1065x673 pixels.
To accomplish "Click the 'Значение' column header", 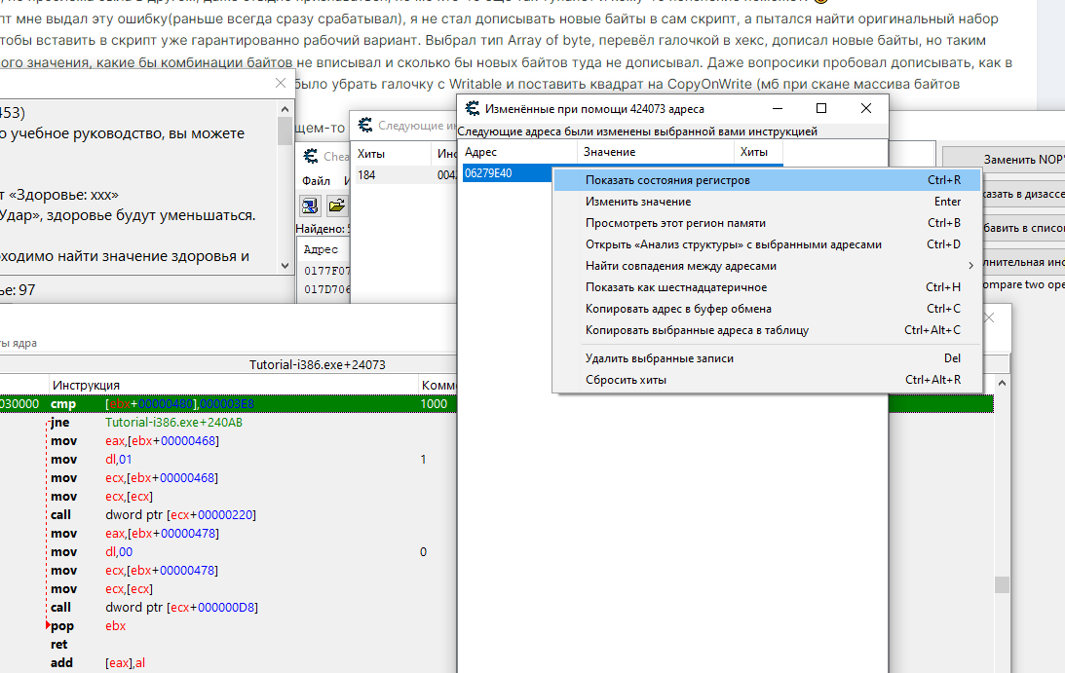I will [x=609, y=152].
